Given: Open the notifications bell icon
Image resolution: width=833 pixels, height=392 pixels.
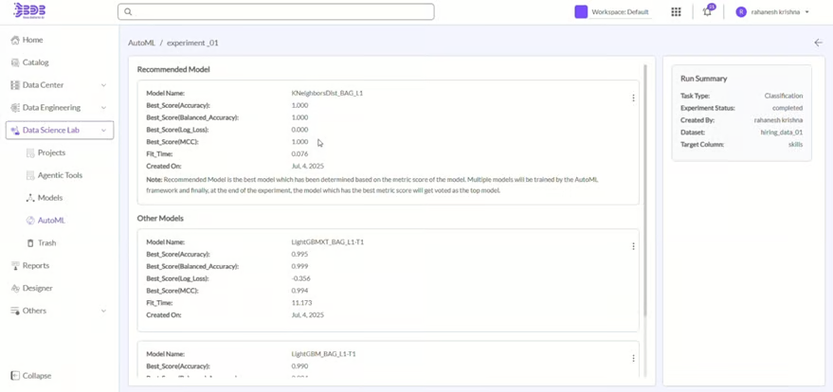Looking at the screenshot, I should pyautogui.click(x=707, y=12).
